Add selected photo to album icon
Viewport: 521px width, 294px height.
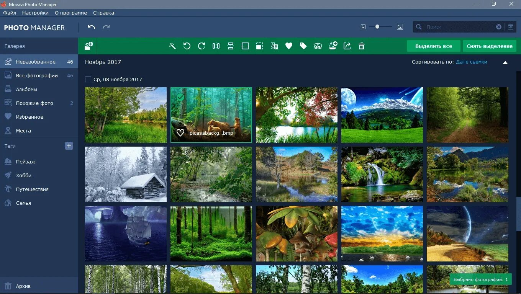click(333, 46)
